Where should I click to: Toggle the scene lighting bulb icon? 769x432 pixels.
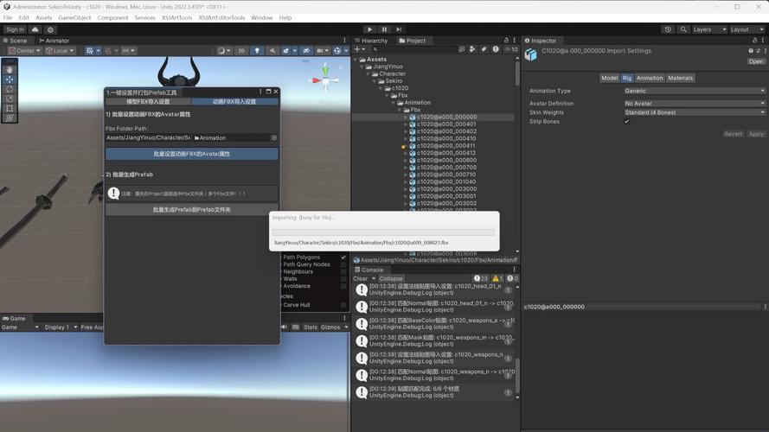(x=257, y=50)
